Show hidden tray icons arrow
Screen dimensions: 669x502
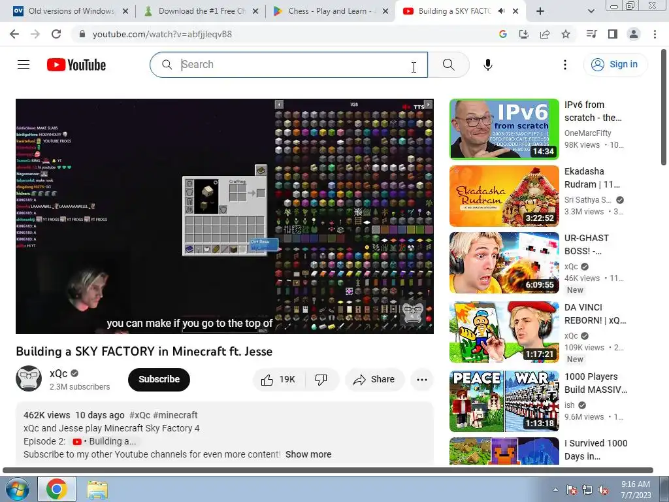click(x=555, y=490)
